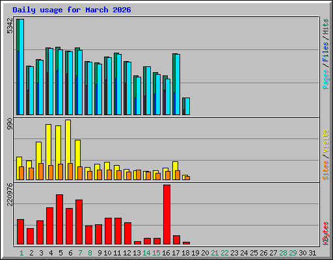Screen dimensions: 333x260
Task: Click the orange "Sites" legend label
Action: point(325,170)
